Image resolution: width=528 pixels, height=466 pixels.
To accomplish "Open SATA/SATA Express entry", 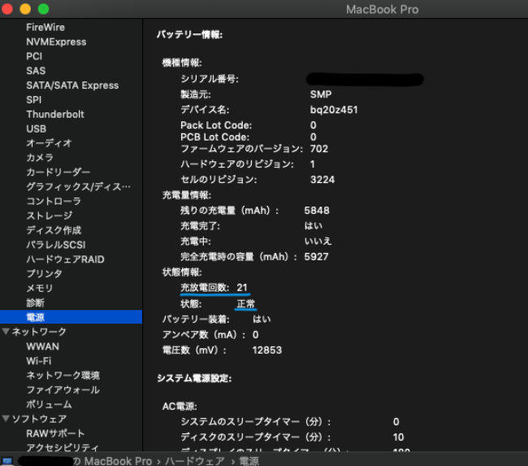I will [72, 85].
